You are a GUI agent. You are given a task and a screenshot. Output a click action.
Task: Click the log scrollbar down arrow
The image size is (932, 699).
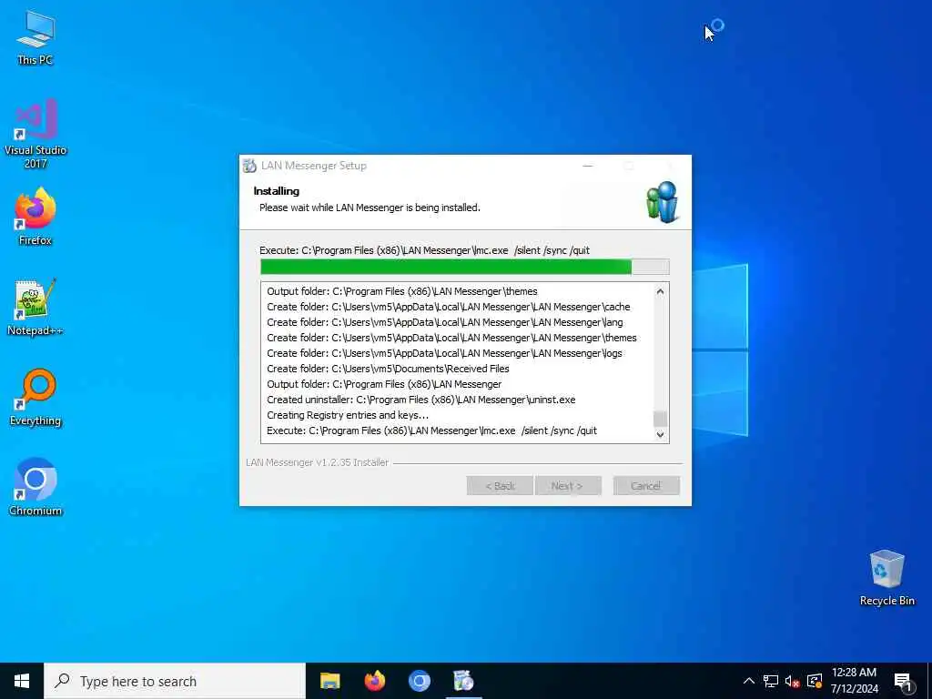pos(660,434)
